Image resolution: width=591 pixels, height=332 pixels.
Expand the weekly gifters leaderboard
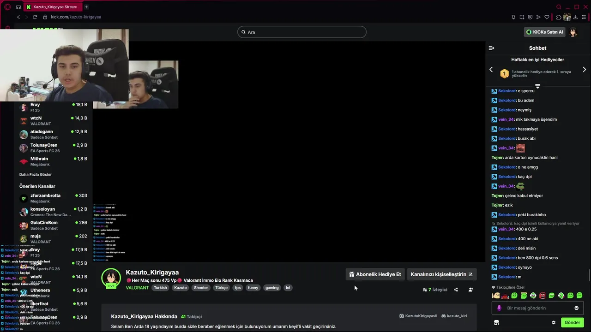pos(537,86)
